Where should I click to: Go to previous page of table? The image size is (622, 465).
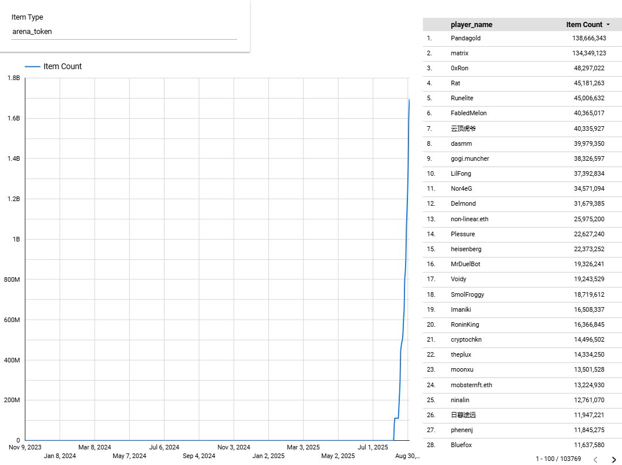595,459
